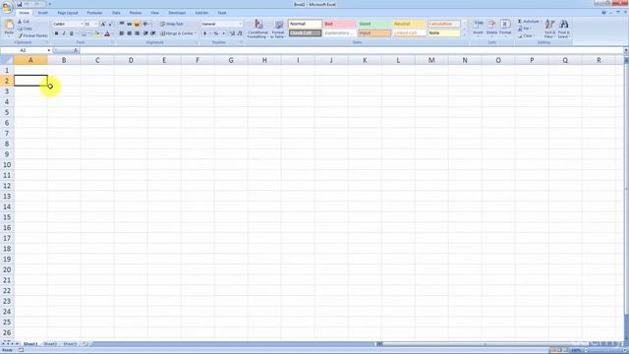Open the Fill dropdown

coord(524,29)
